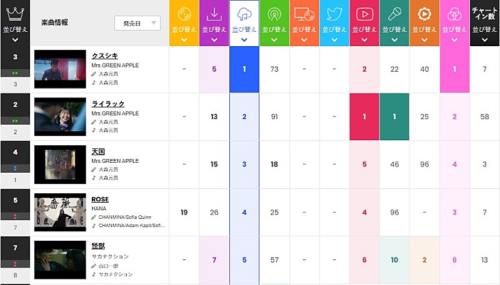The height and width of the screenshot is (285, 500).
Task: Open the ROSE song link
Action: pyautogui.click(x=100, y=200)
